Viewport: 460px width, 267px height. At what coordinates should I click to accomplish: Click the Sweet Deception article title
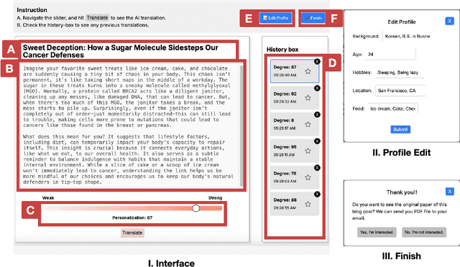121,51
